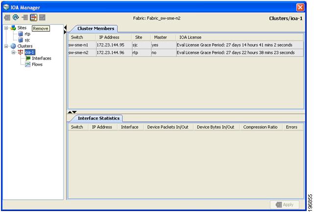
Task: Click the Device Packets In/Out column header
Action: 169,127
